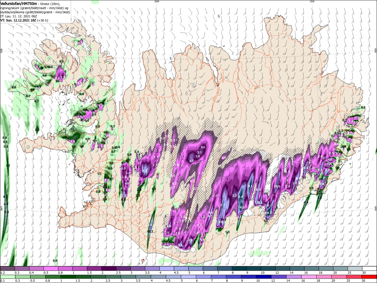Image resolution: width=377 pixels, height=283 pixels.
Task: Click top legend swatch between 0.5 and 0.8
Action: point(51,269)
